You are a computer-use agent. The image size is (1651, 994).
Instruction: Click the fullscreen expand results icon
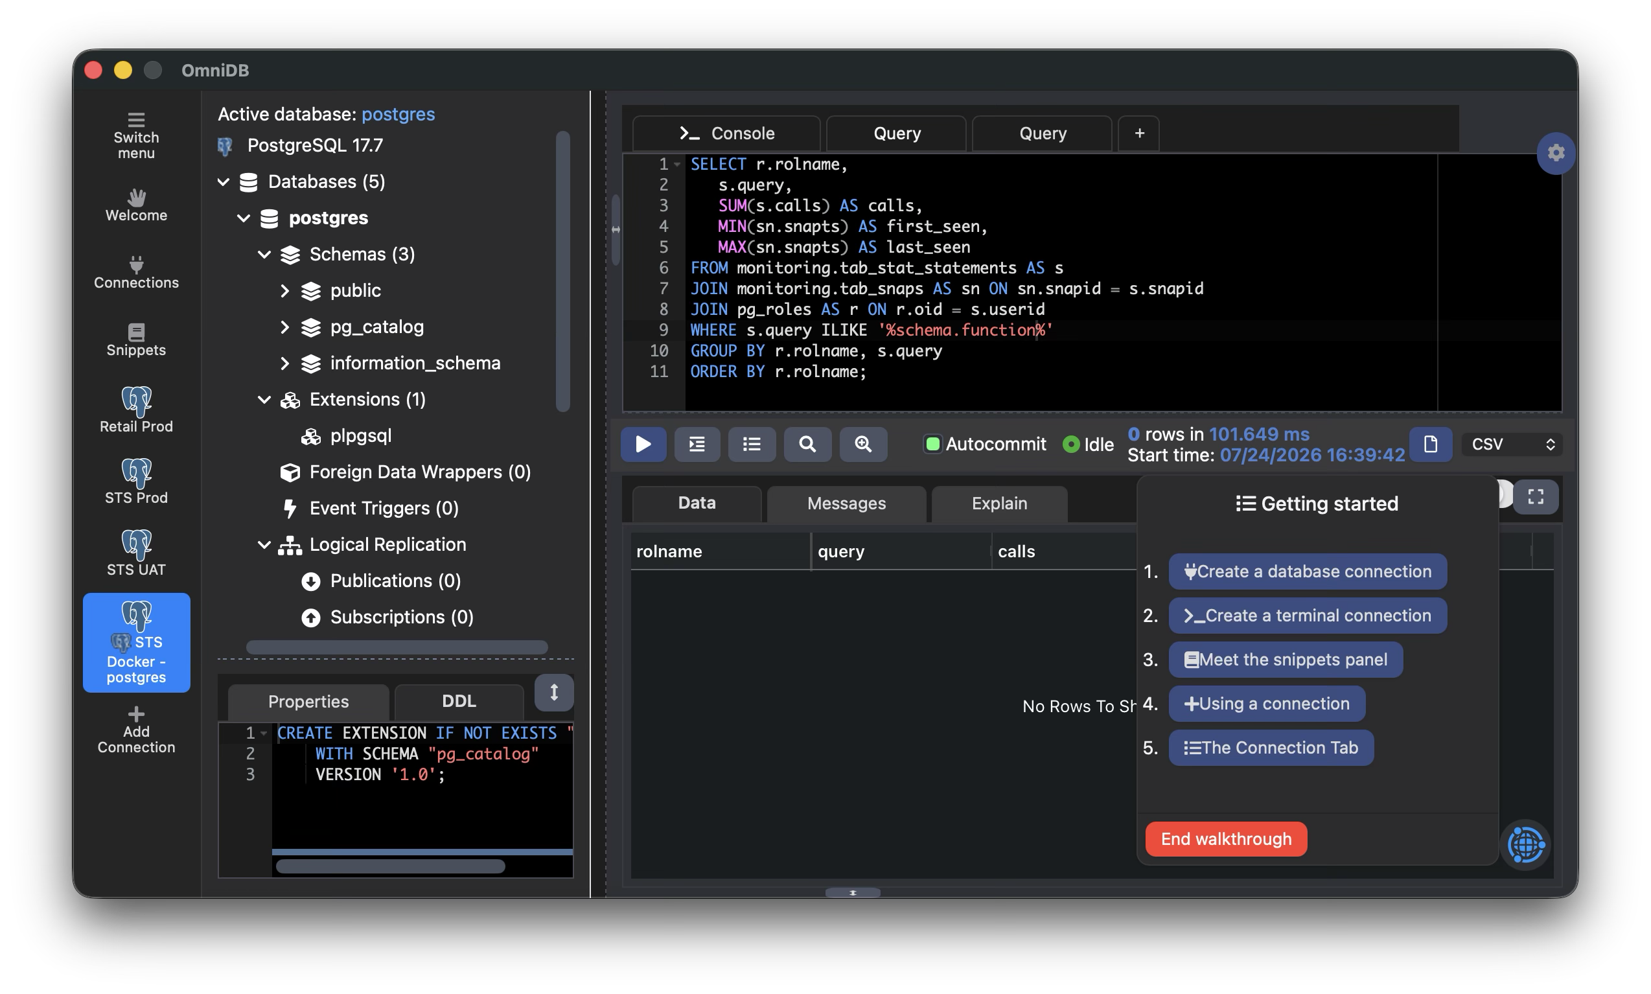coord(1534,496)
